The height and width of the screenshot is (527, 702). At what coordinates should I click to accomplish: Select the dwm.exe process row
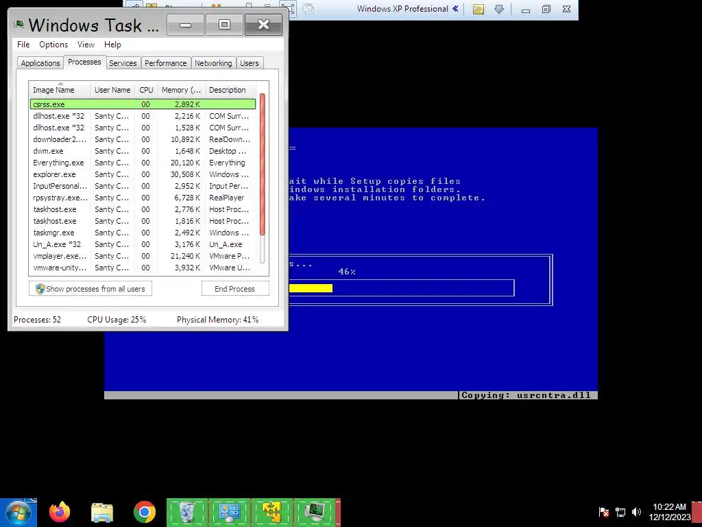pyautogui.click(x=143, y=151)
